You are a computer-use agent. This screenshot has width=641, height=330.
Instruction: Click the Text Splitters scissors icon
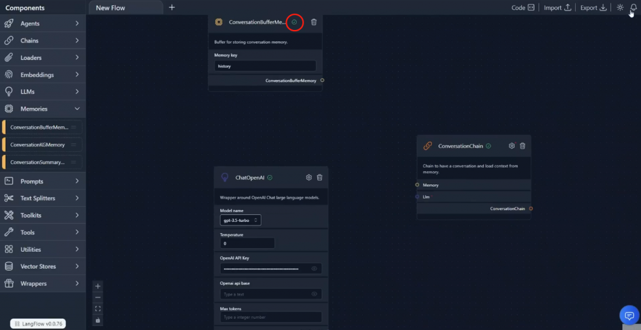(x=9, y=198)
